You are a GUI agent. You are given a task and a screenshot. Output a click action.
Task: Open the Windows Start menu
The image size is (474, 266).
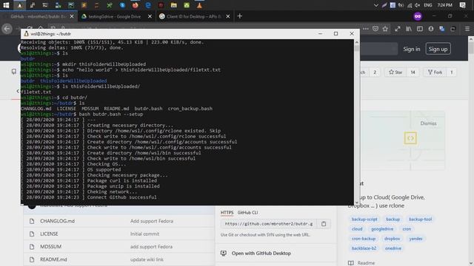point(6,5)
